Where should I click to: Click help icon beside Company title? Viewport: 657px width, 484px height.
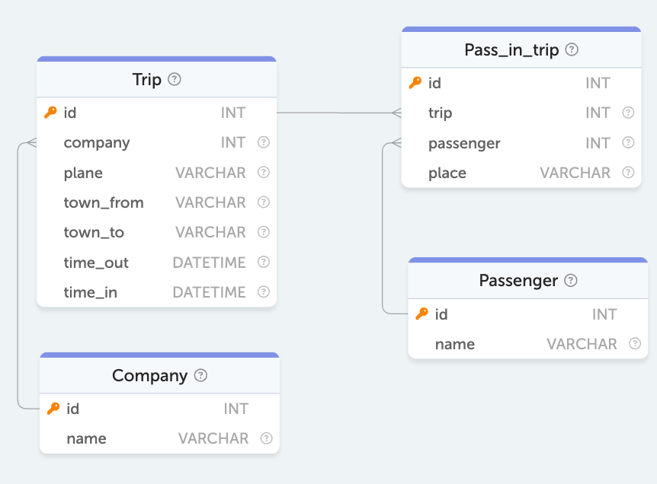(200, 375)
